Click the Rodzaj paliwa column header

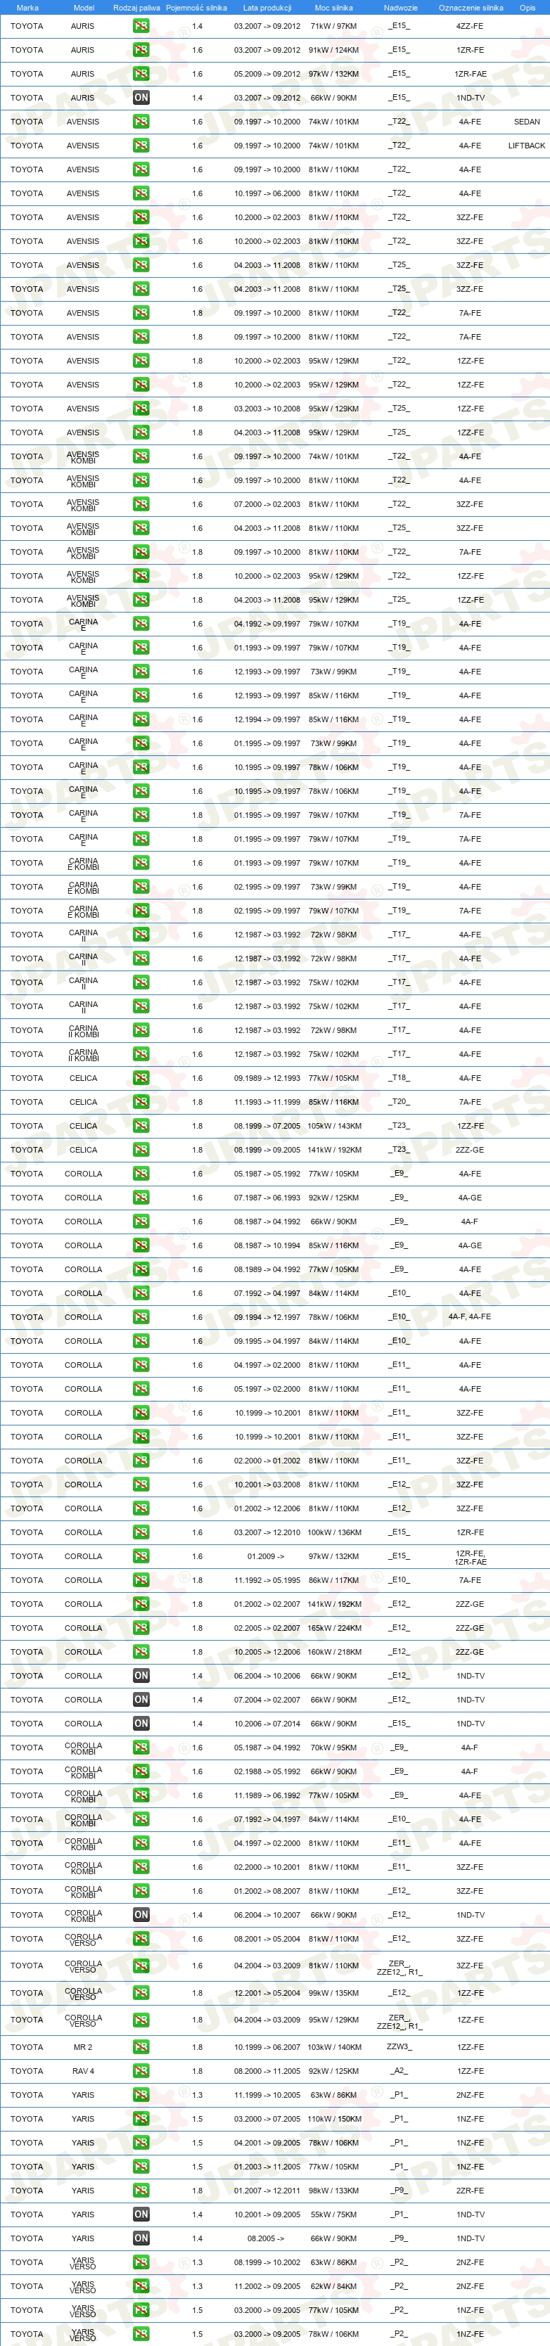click(136, 7)
